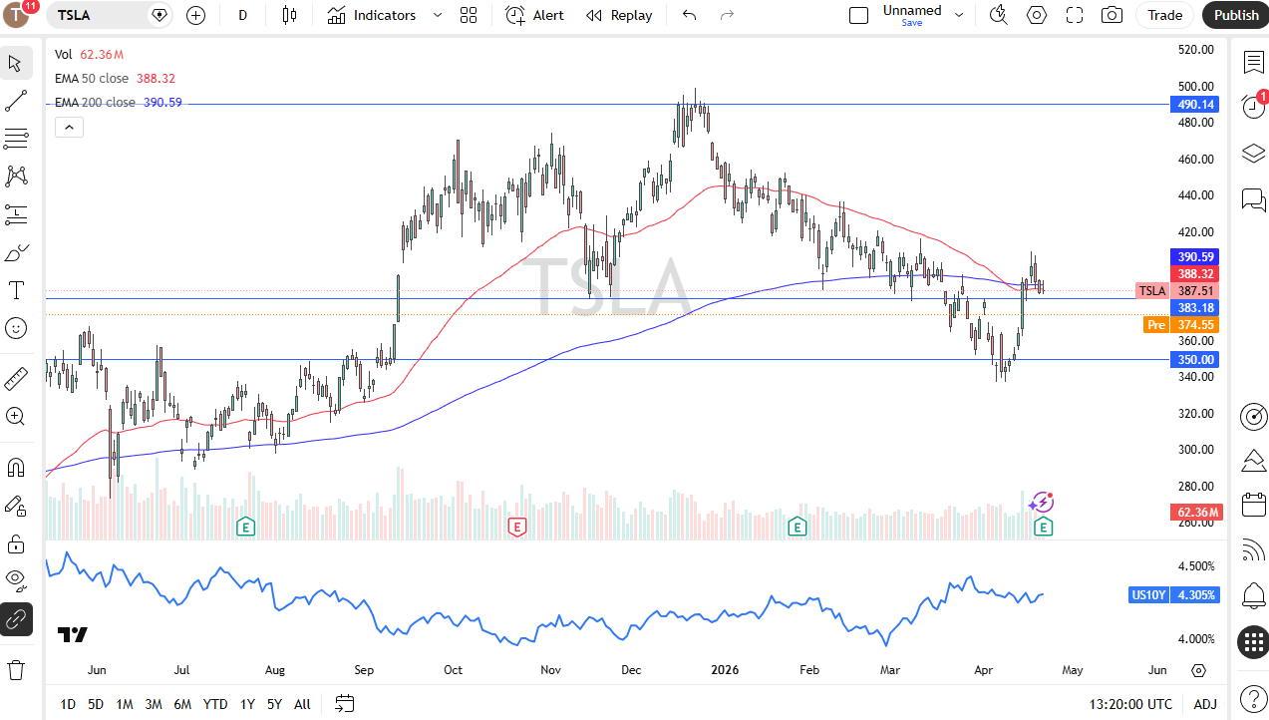Open chart settings hexagon icon
The image size is (1269, 720).
tap(1037, 15)
